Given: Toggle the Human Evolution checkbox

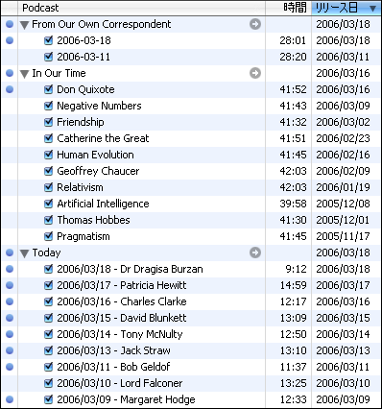Looking at the screenshot, I should tap(48, 155).
